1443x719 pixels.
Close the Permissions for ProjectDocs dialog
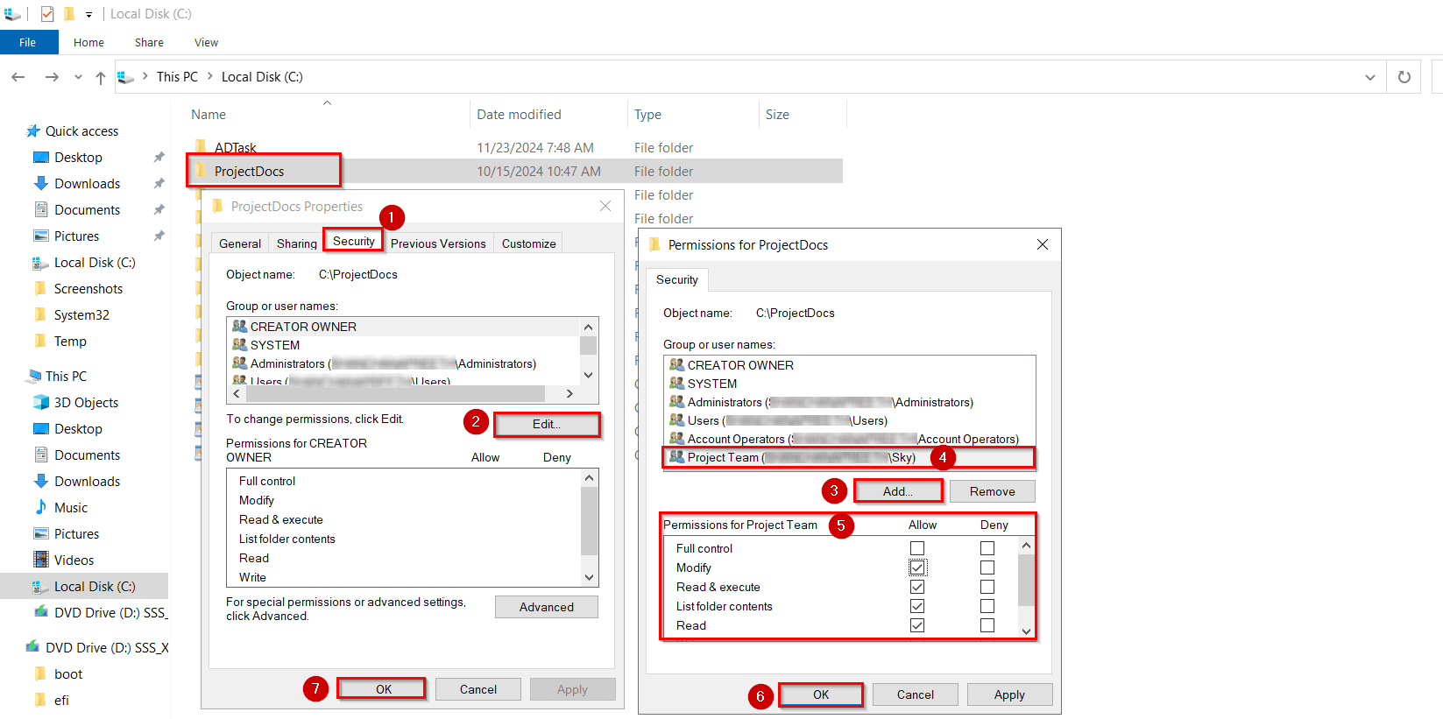1043,244
